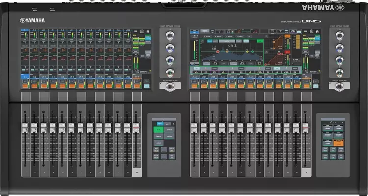Tap the ch 1 selected-channel label at the right screen's top left
368x196 pixels.
[x=195, y=32]
